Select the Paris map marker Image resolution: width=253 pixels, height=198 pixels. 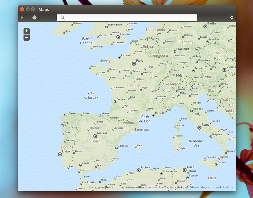pos(133,63)
